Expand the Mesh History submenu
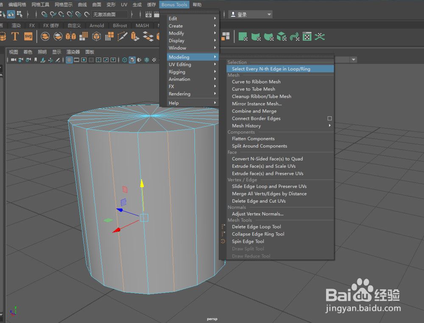 280,126
